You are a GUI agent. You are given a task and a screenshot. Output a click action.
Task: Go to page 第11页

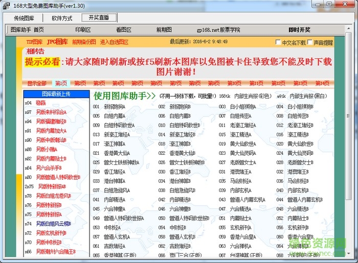[x=256, y=83]
